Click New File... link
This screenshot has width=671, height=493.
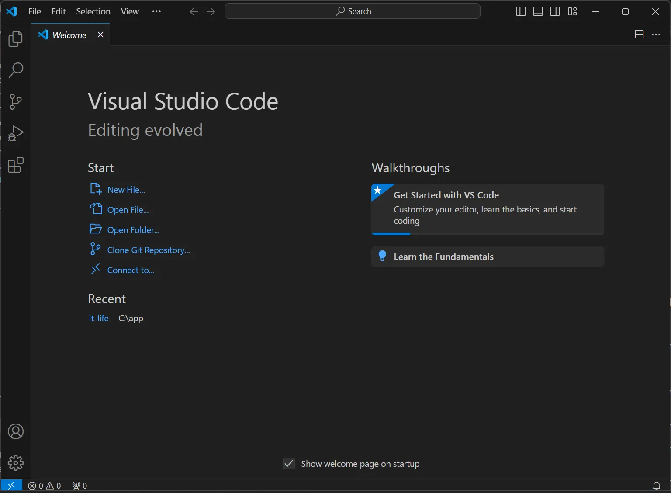(126, 190)
